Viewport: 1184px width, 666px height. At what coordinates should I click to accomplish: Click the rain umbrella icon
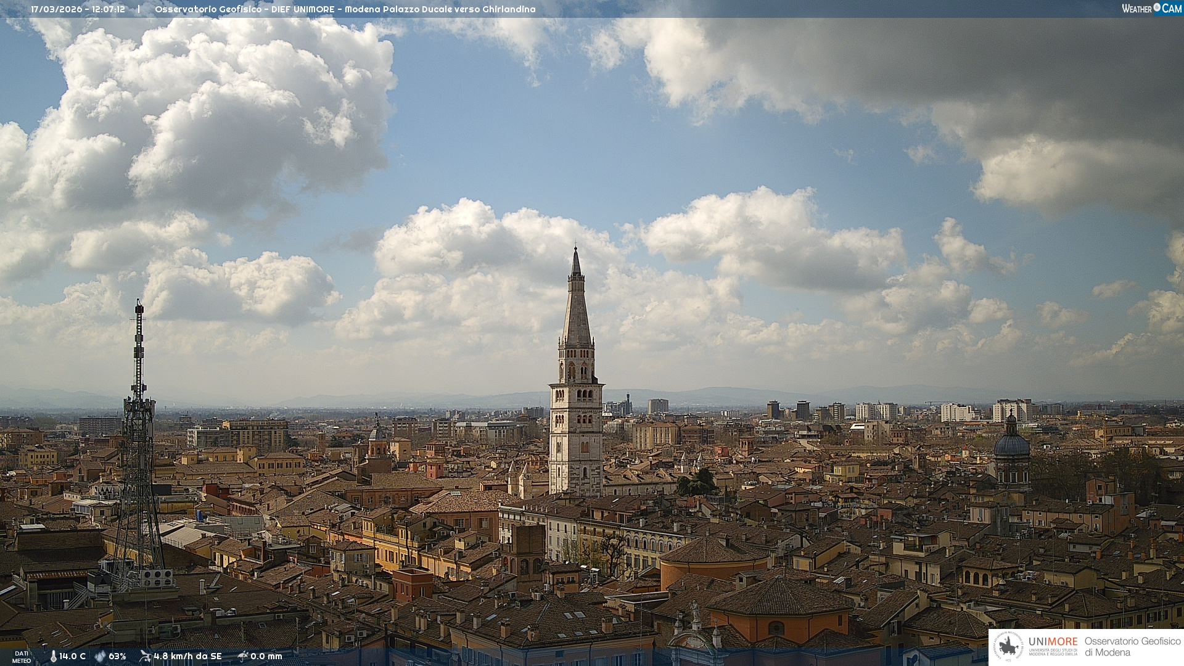(x=243, y=656)
